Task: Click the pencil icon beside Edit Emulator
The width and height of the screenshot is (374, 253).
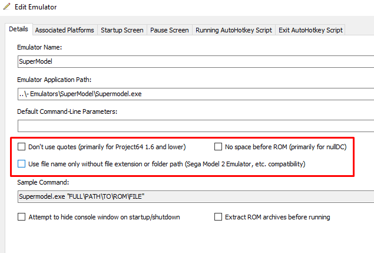Action: pyautogui.click(x=6, y=6)
